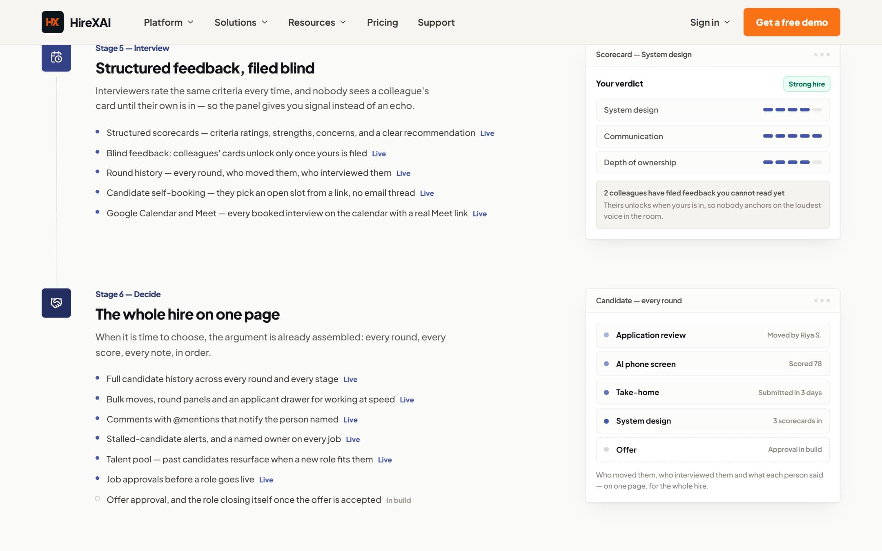Click the In build tag beside Offer approval
This screenshot has height=551, width=882.
click(x=399, y=500)
